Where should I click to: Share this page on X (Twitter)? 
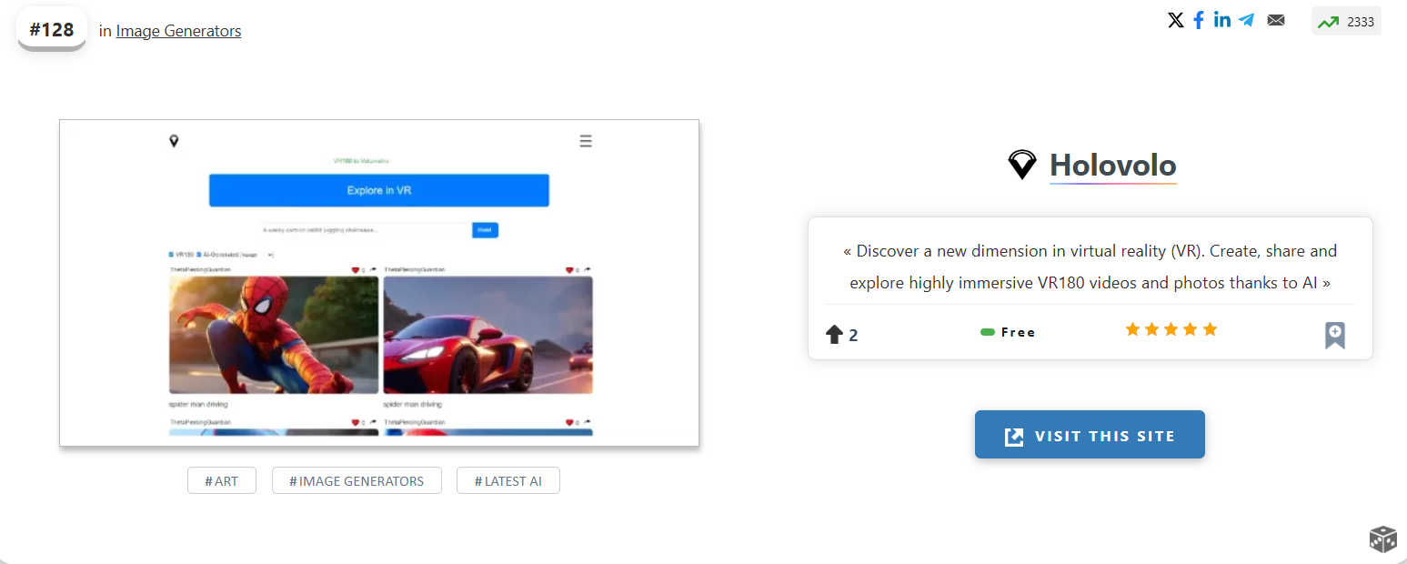click(1175, 20)
